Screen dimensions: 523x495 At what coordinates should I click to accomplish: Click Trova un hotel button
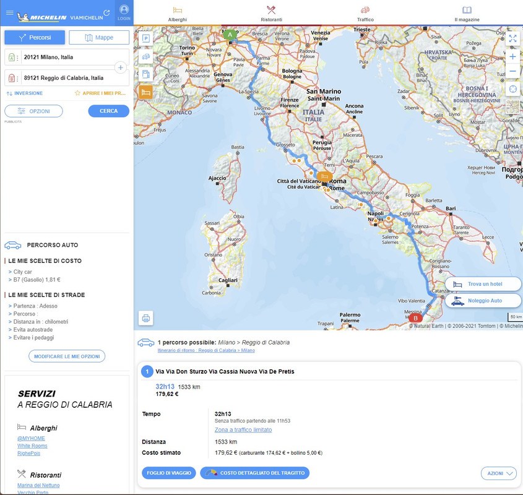pyautogui.click(x=483, y=284)
